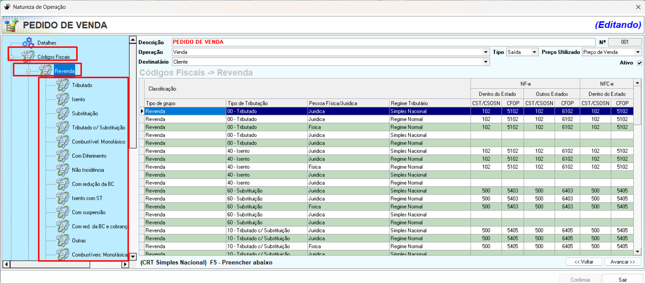The height and width of the screenshot is (283, 645).
Task: Click the Códigos Fiscais NF-e icon
Action: click(x=28, y=56)
